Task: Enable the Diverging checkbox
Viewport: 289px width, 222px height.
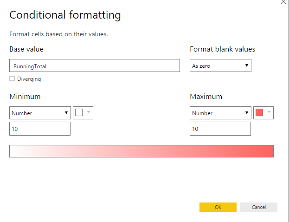Action: pos(12,78)
